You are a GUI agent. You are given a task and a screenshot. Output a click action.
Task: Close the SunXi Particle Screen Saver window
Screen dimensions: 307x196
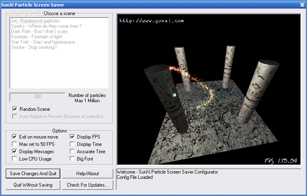pyautogui.click(x=302, y=5)
